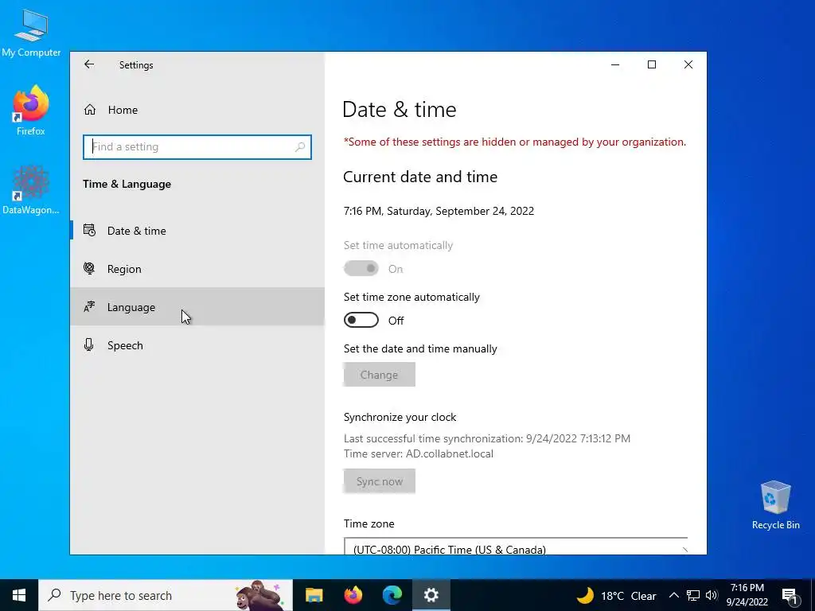Click the Sync now button
The height and width of the screenshot is (611, 815).
tap(379, 481)
